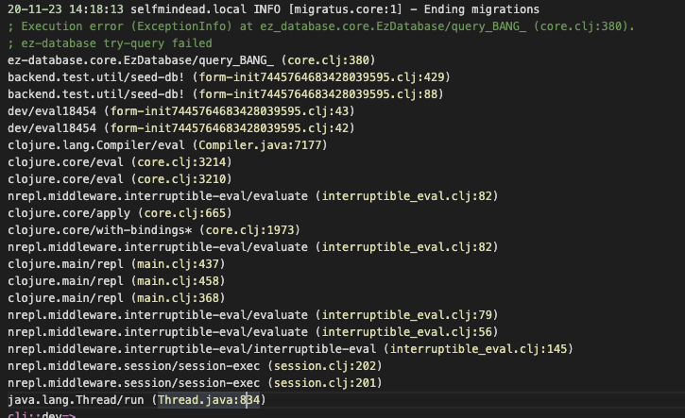The height and width of the screenshot is (418, 685).
Task: Follow the form-init clj:43 link for dev/eval18454
Action: coord(230,111)
